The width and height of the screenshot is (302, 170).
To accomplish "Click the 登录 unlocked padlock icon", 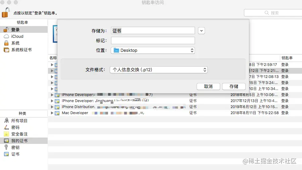I will click(6, 29).
